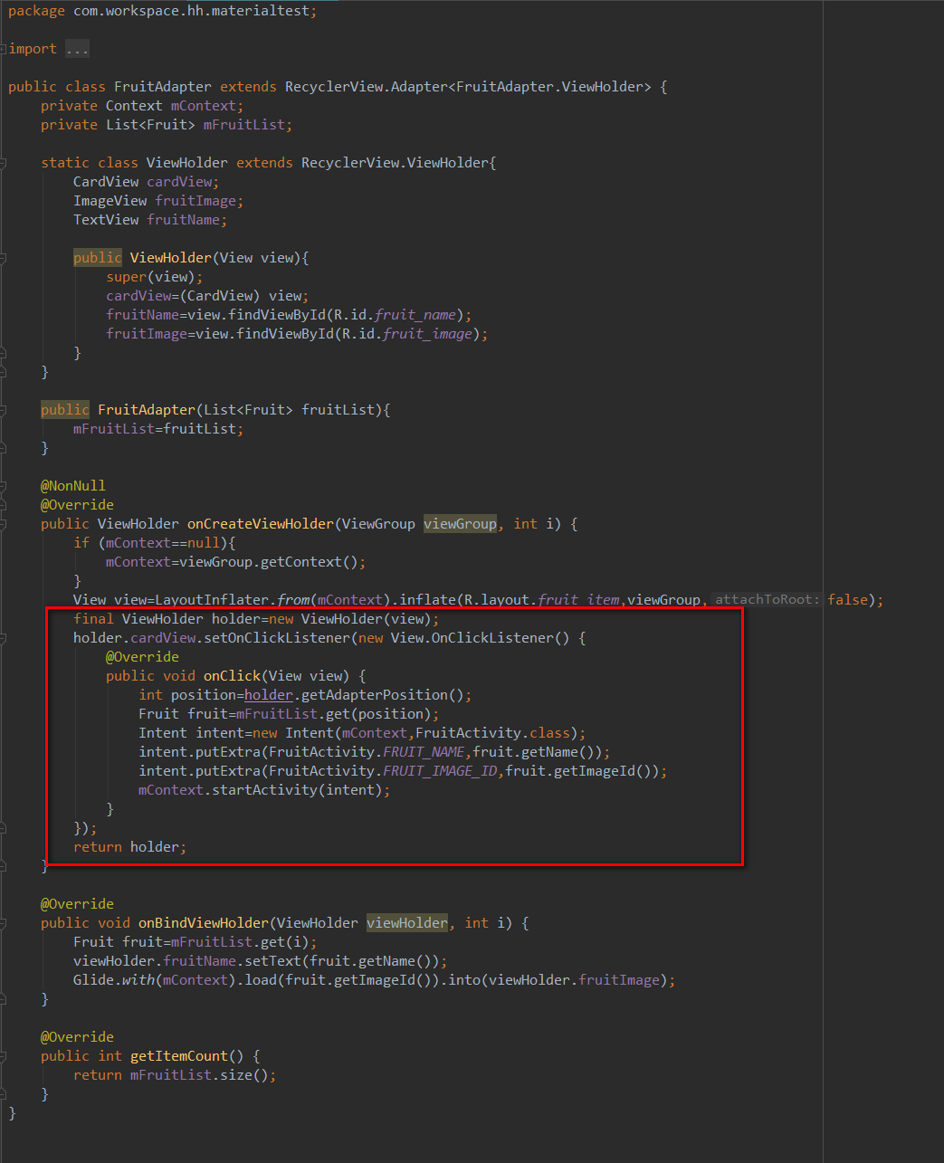Viewport: 944px width, 1163px height.
Task: Click FRUIT_NAME constant
Action: coord(424,752)
